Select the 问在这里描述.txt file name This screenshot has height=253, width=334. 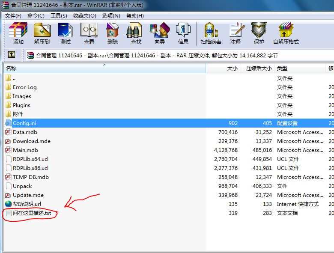pyautogui.click(x=32, y=213)
